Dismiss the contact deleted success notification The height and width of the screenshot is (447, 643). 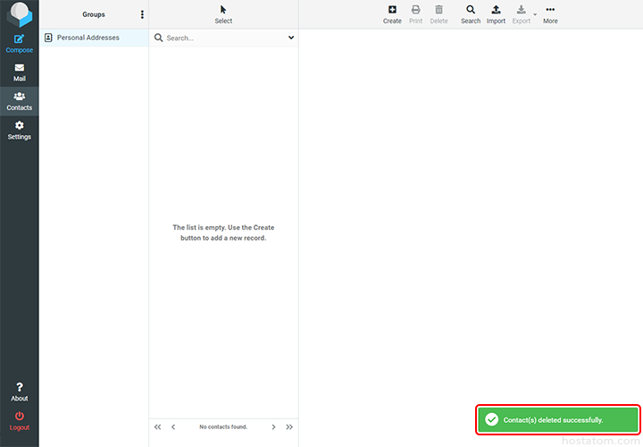click(557, 419)
